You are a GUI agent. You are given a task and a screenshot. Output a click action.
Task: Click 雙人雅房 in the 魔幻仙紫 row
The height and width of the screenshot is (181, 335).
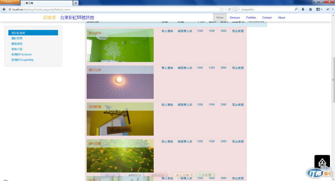(167, 68)
